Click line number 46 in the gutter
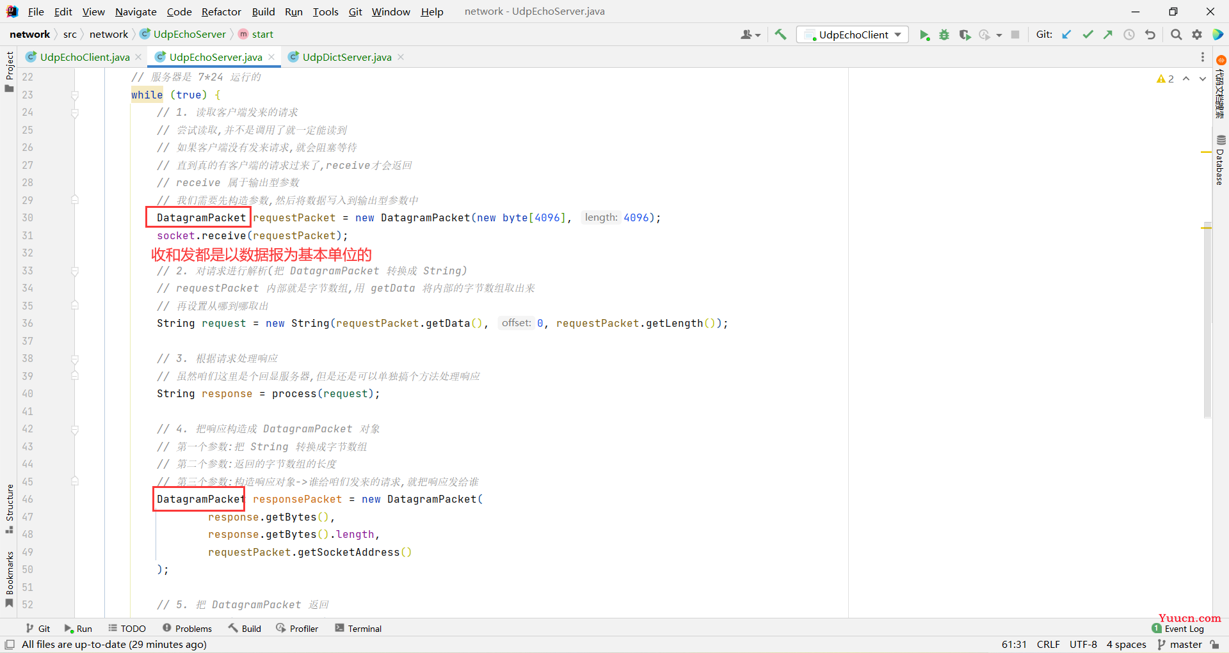Screen dimensions: 1229x653 point(28,500)
